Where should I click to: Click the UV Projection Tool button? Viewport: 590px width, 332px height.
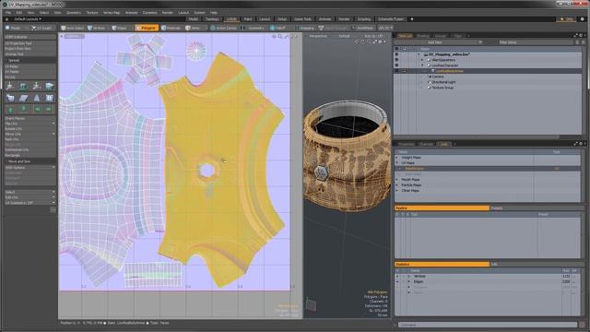[x=30, y=43]
